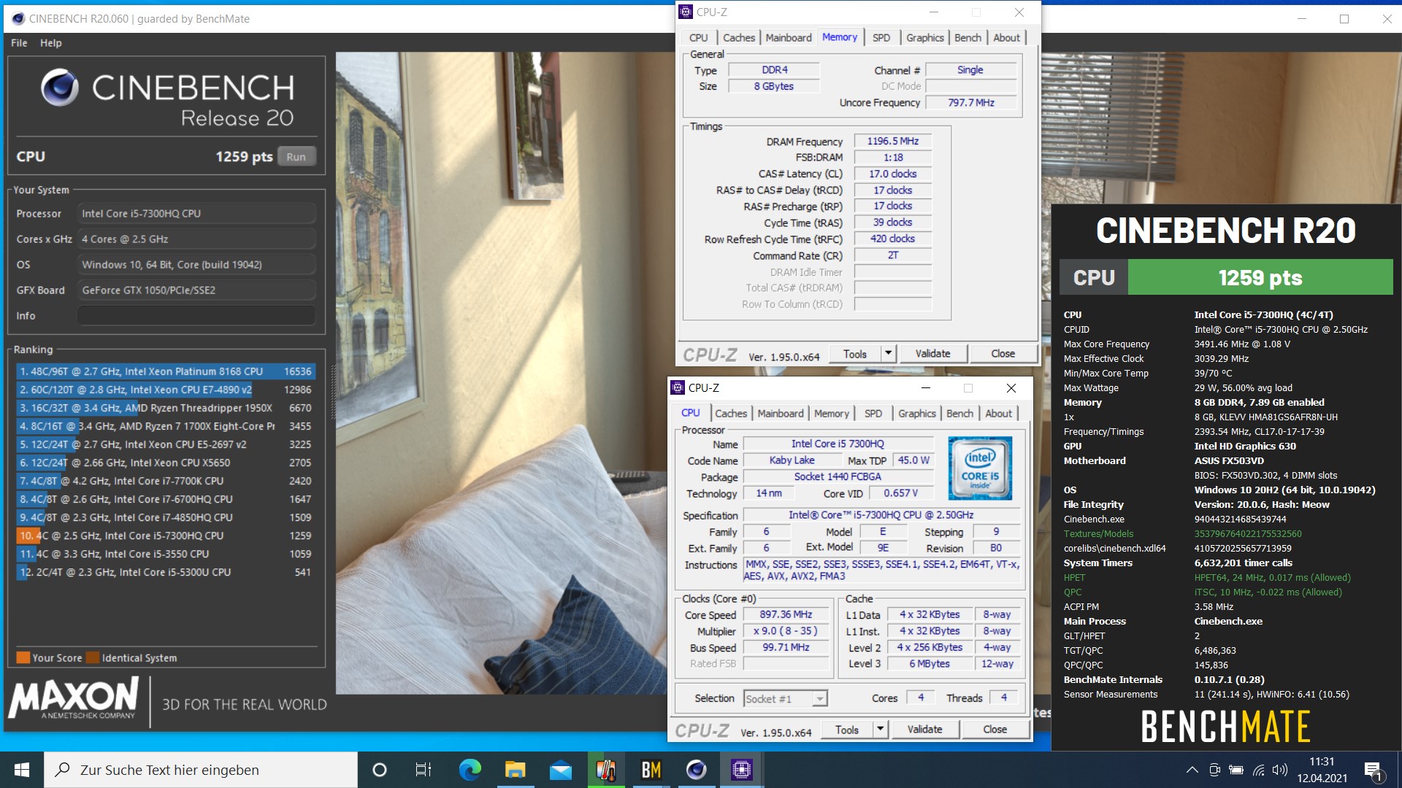Click Validate in lower CPU-Z window
This screenshot has width=1402, height=788.
924,730
